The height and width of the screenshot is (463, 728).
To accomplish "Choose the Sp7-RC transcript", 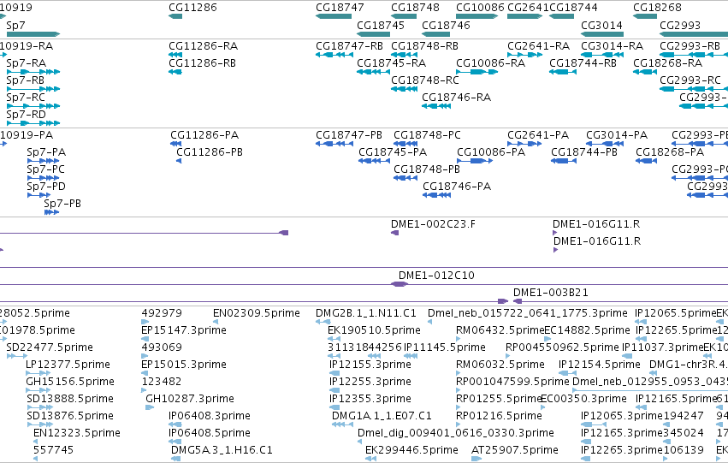I will (26, 98).
